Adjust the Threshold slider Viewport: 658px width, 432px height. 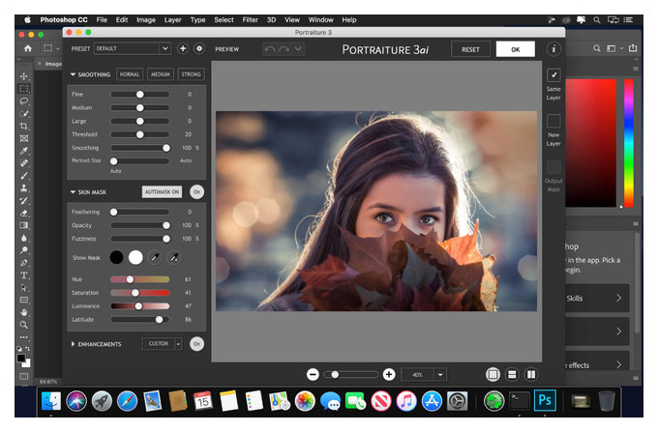[139, 134]
